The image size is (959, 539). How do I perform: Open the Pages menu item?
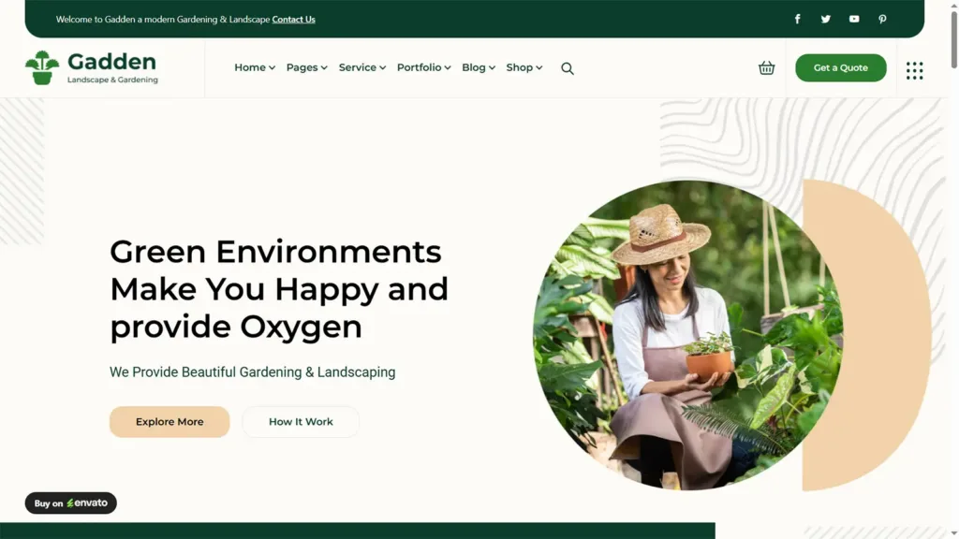pyautogui.click(x=302, y=67)
